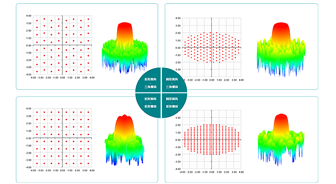Image resolution: width=336 pixels, height=184 pixels.
Task: Click the top-left panel's 3D radiation pattern
Action: pos(125,48)
